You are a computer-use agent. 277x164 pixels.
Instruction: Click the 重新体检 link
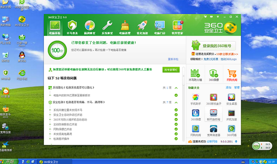click(x=173, y=59)
